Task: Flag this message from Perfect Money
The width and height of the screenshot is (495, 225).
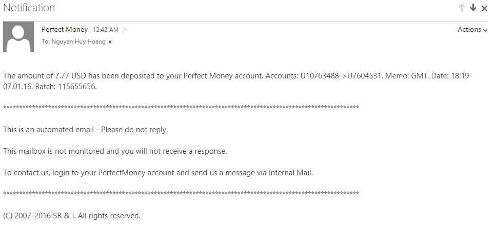Action: [126, 30]
